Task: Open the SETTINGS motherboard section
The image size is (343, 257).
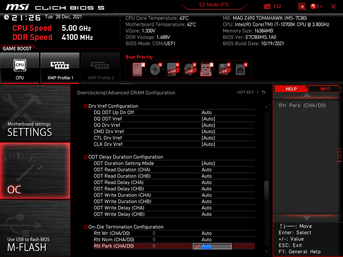Action: click(35, 113)
